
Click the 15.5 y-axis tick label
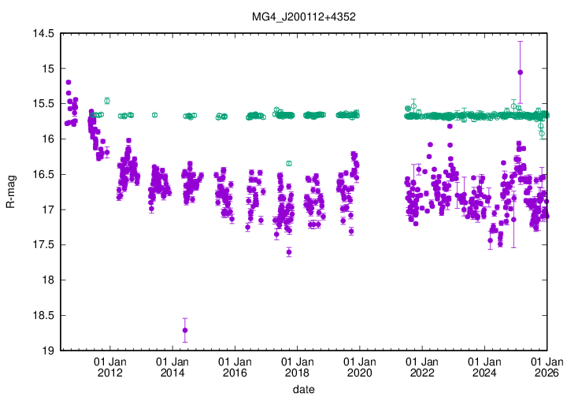[x=42, y=104]
